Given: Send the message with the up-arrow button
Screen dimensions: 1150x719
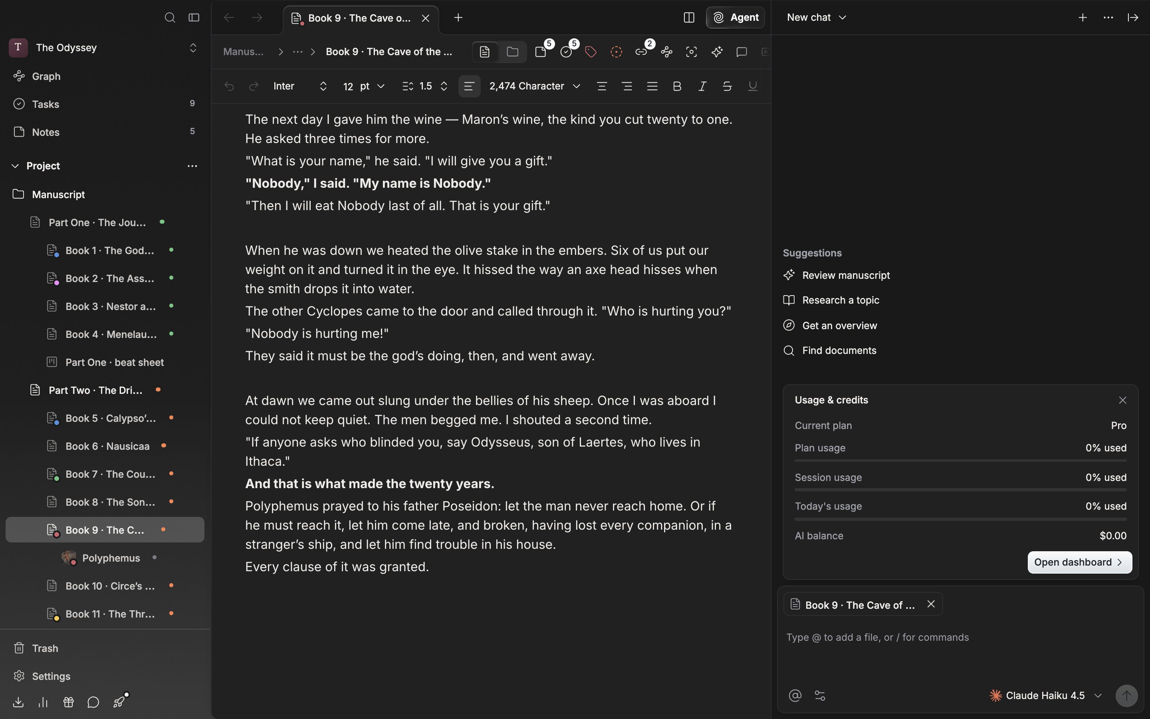Looking at the screenshot, I should pos(1126,696).
